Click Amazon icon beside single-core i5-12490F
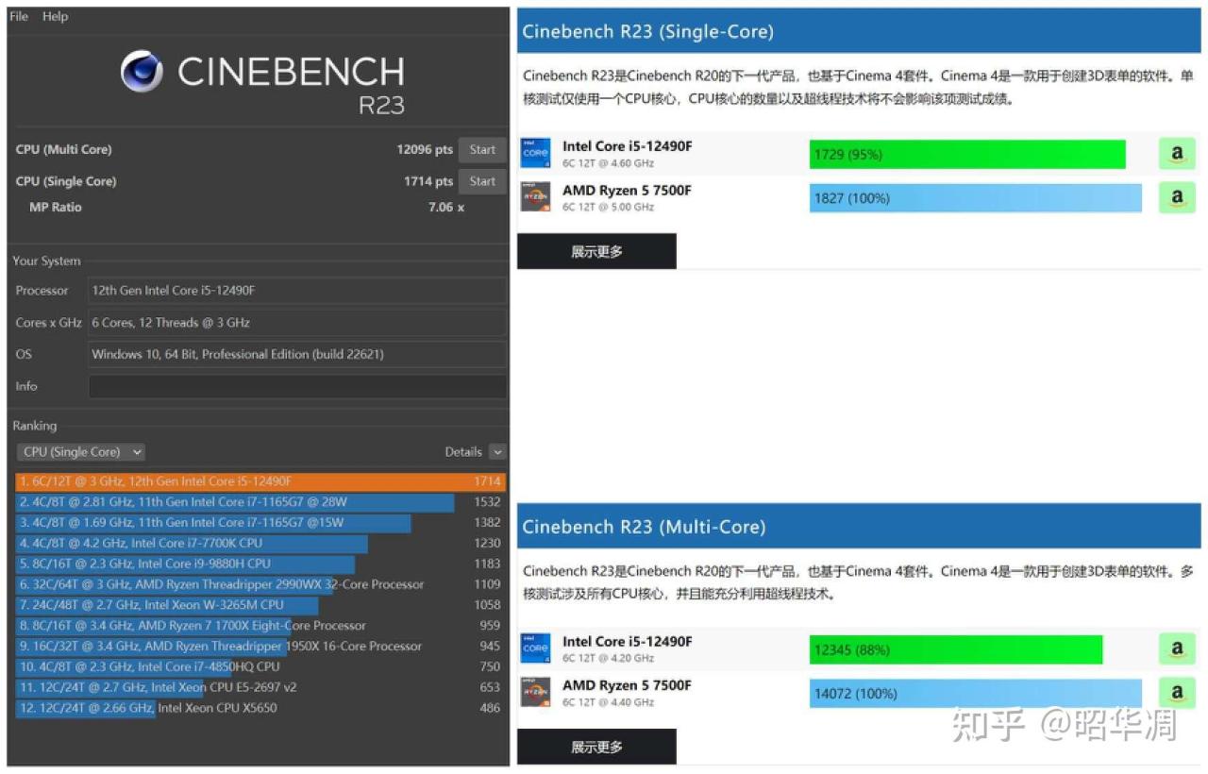The height and width of the screenshot is (774, 1208). (1176, 153)
